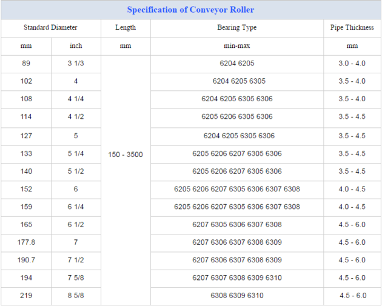Click bearing cell '6207 6307 6308 6309 6310'
Screen dimensions: 382x306
(237, 278)
